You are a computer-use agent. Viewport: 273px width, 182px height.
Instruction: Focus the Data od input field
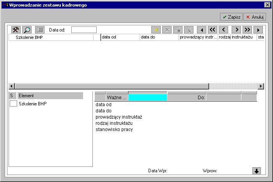pos(84,30)
